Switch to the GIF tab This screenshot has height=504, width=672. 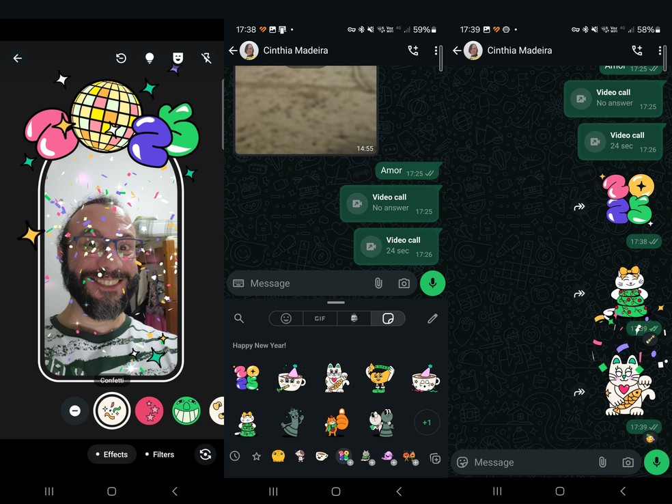pyautogui.click(x=320, y=318)
